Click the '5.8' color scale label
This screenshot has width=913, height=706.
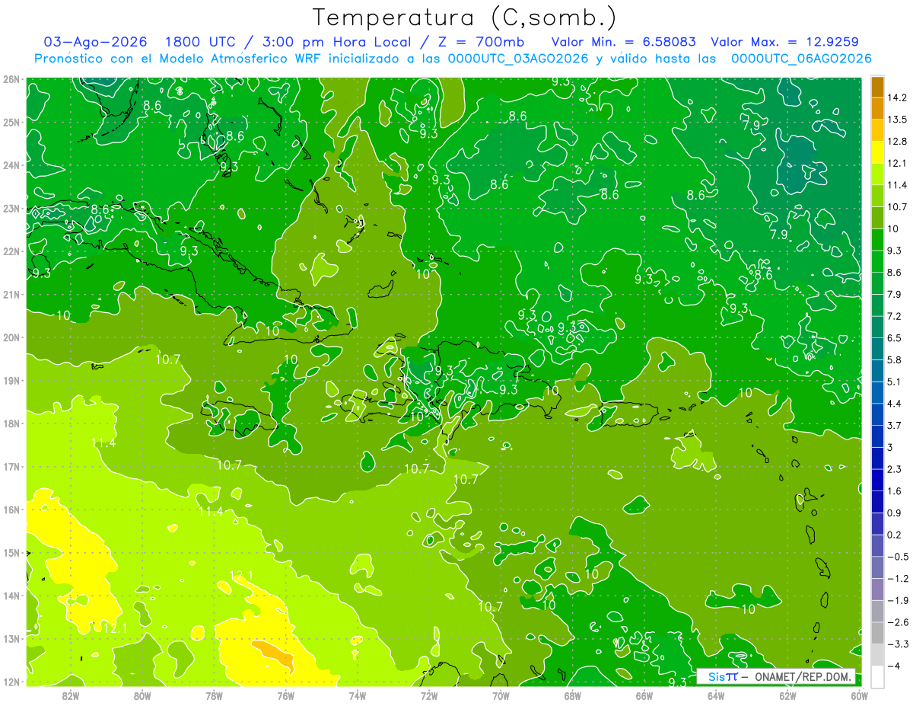pos(894,359)
